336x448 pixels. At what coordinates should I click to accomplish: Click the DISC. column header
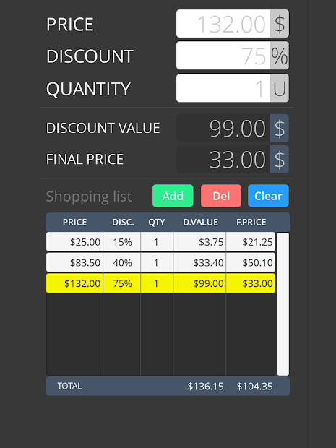[x=123, y=223]
